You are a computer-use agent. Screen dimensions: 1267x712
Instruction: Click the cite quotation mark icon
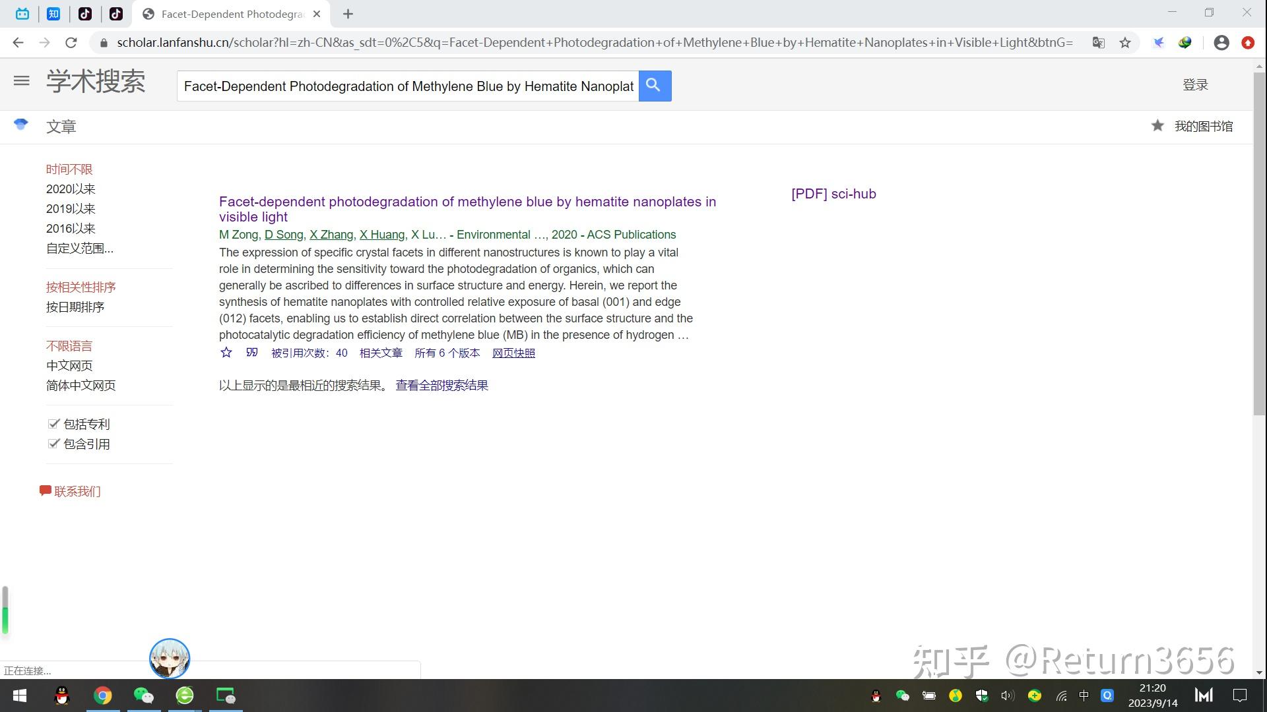[251, 353]
